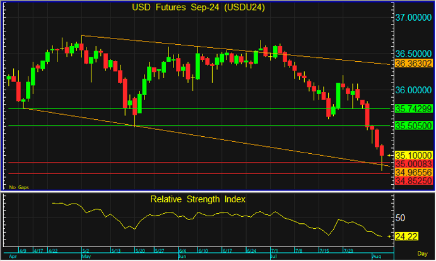Click the yellow current-price arrow marker

(x=389, y=154)
